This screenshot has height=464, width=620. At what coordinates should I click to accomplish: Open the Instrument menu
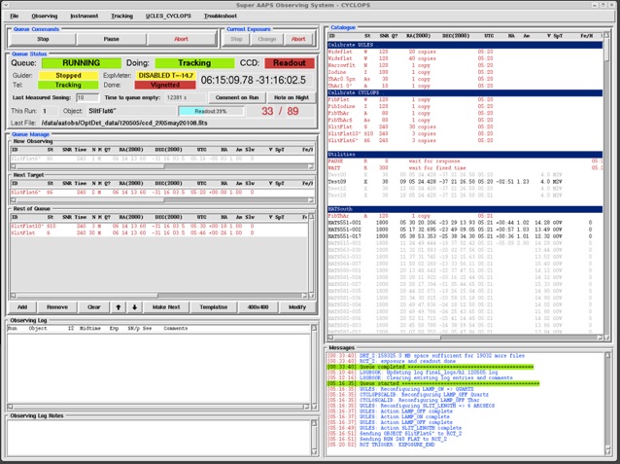click(84, 16)
